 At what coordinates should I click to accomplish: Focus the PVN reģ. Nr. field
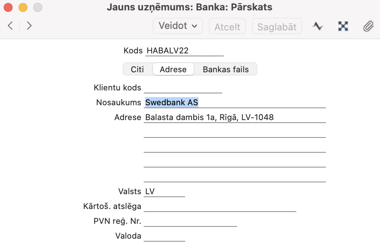190,221
